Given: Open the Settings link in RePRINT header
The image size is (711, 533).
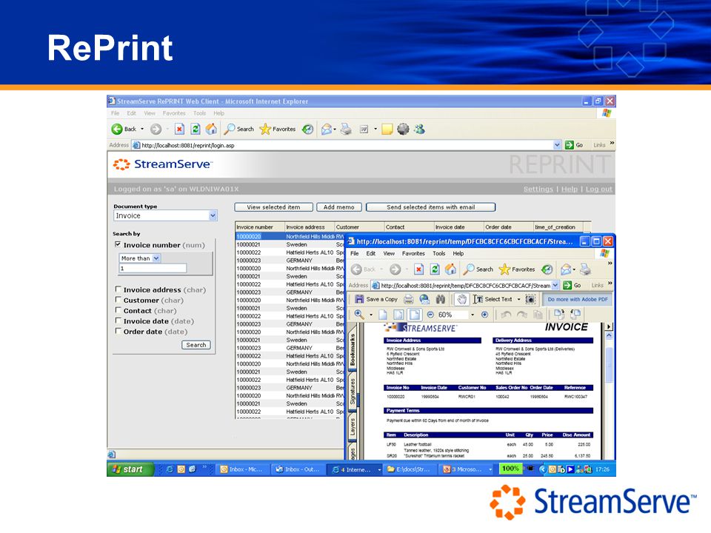Looking at the screenshot, I should point(538,189).
